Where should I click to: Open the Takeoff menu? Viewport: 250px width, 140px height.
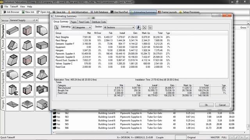click(14, 7)
